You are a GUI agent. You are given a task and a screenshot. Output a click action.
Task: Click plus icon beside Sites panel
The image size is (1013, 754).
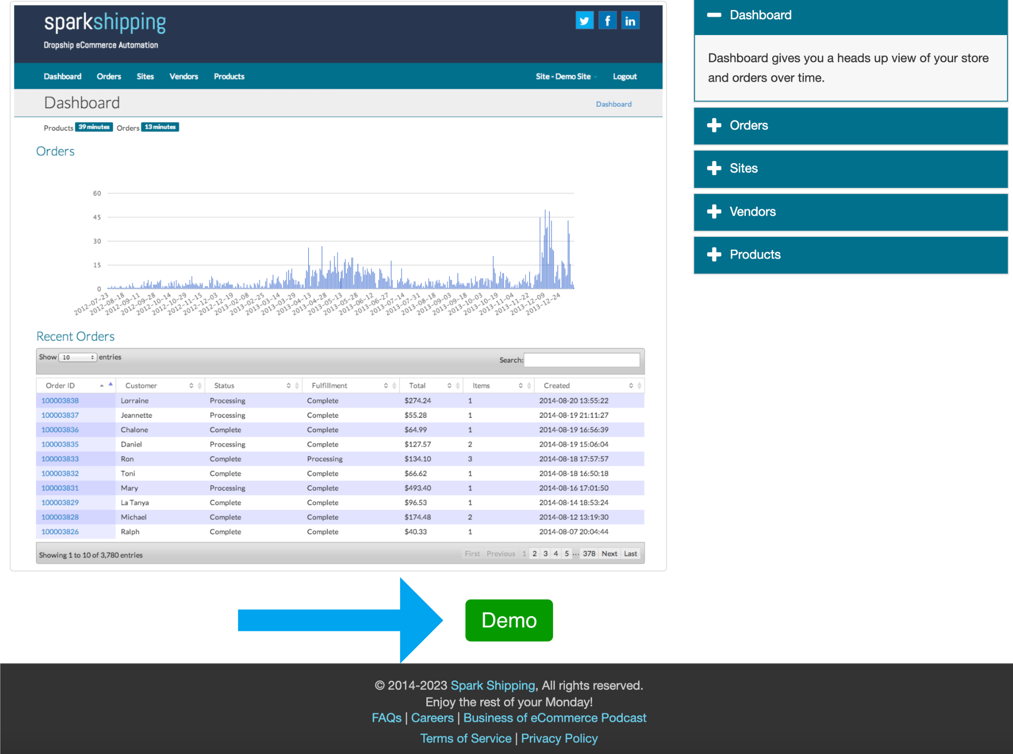click(714, 169)
